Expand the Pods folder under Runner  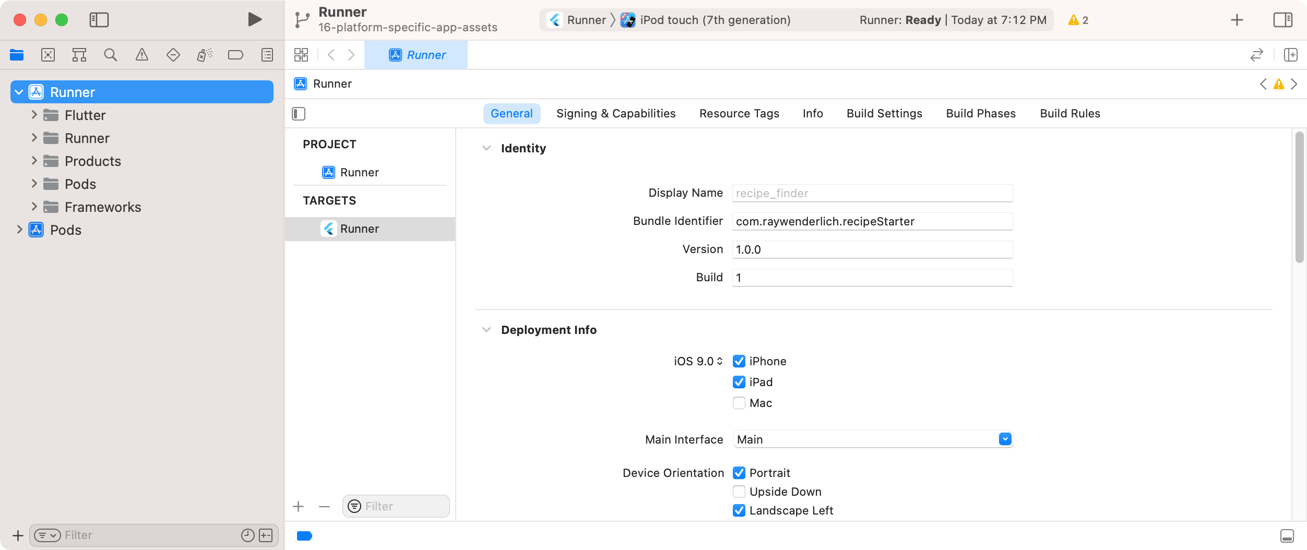(x=34, y=184)
